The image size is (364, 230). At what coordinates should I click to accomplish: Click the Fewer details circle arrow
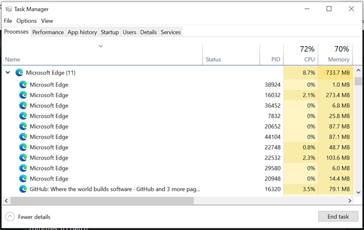tap(10, 217)
